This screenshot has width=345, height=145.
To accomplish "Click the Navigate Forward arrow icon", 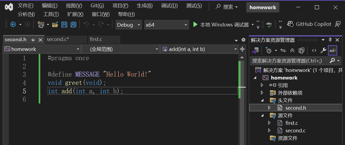I will point(27,25).
